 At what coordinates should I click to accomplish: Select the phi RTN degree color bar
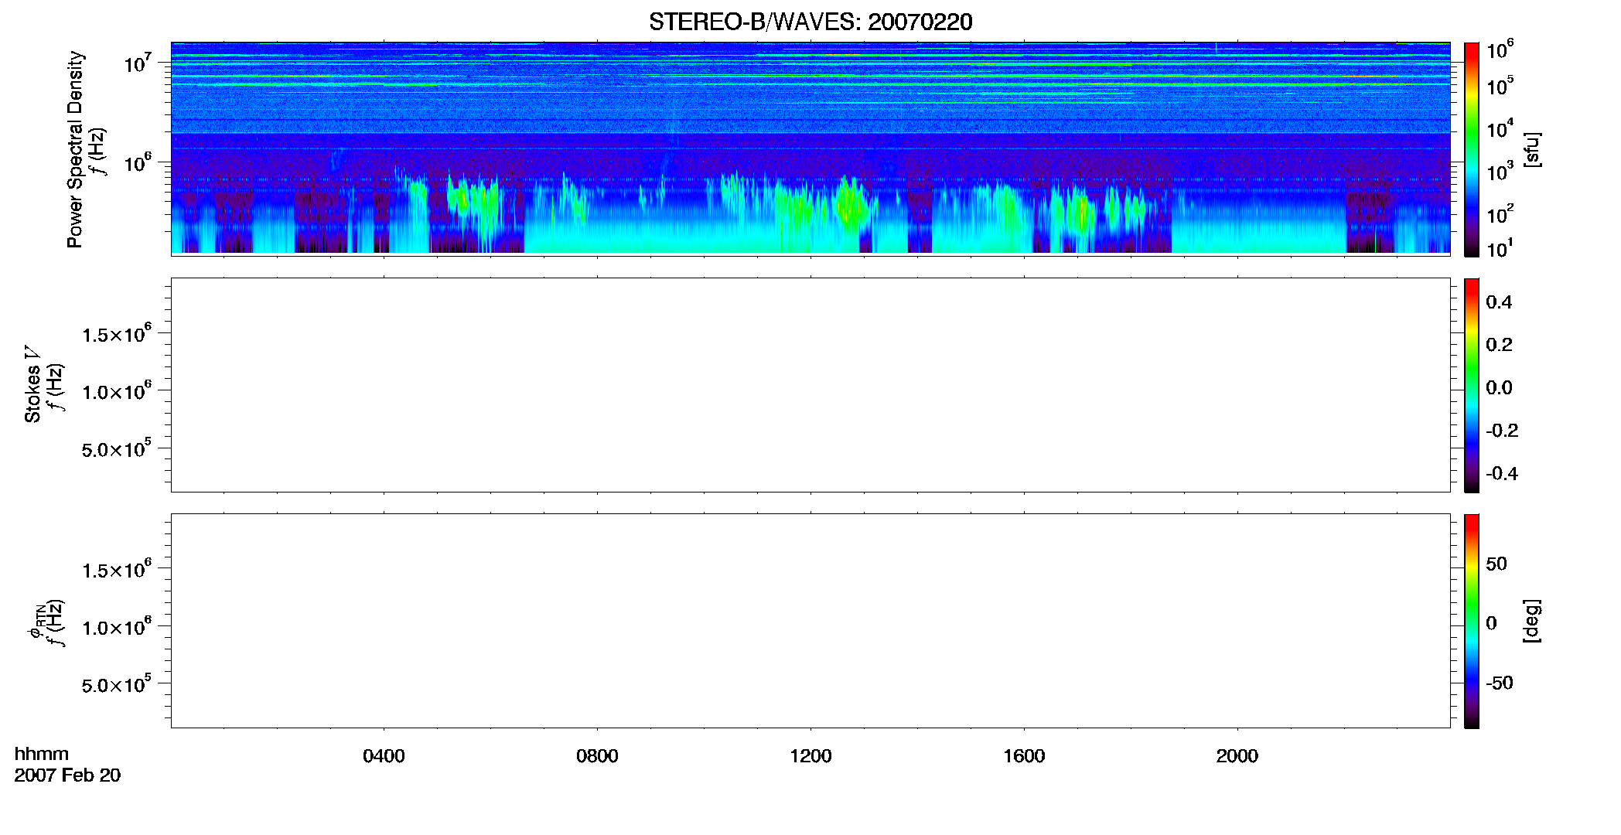1472,621
